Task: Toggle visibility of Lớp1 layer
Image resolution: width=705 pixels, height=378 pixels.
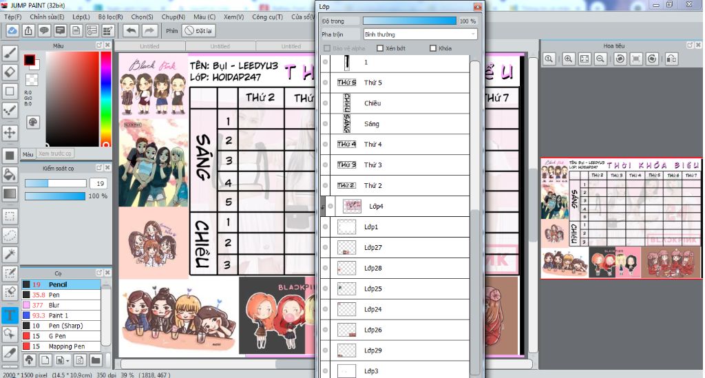Action: point(326,227)
